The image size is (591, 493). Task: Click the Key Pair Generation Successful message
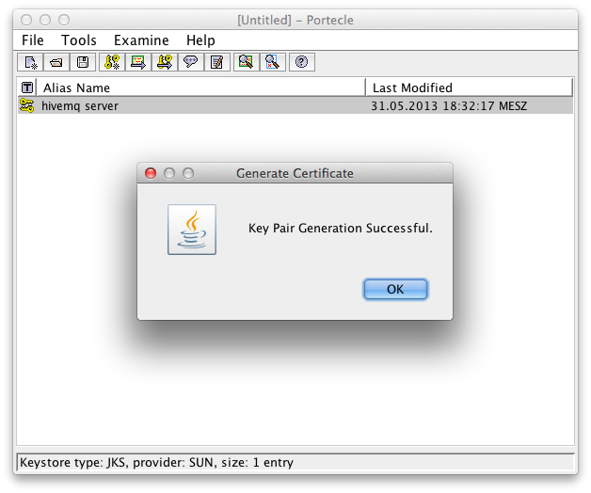tap(341, 229)
